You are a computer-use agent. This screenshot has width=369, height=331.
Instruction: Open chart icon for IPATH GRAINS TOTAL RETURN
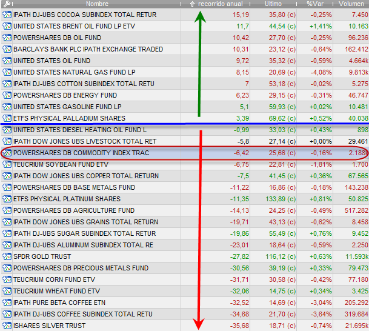click(x=7, y=222)
